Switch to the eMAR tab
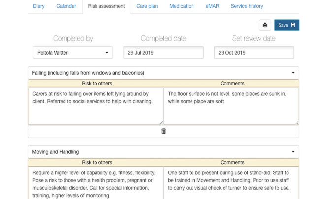 212,6
